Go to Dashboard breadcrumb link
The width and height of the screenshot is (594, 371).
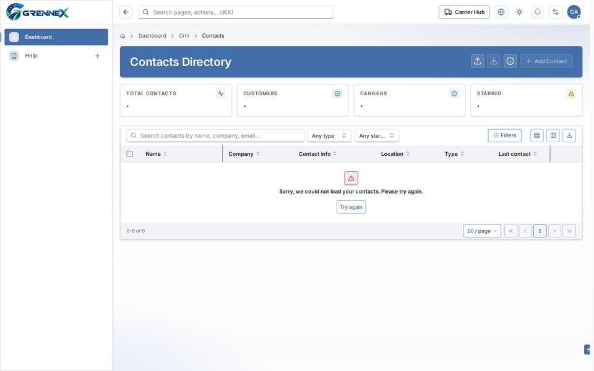pyautogui.click(x=152, y=36)
